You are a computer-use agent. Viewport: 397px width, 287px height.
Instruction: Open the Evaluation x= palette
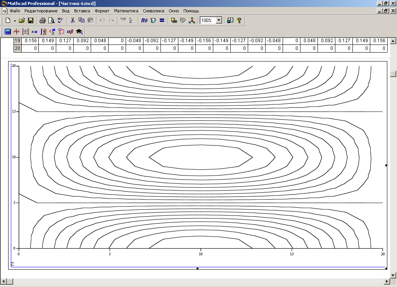tap(34, 32)
